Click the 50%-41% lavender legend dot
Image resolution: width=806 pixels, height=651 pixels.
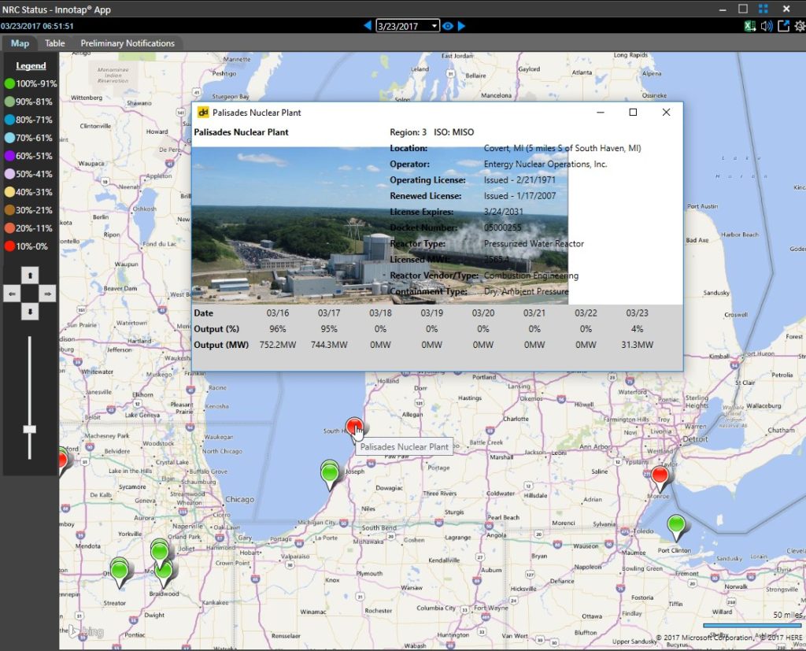point(9,174)
